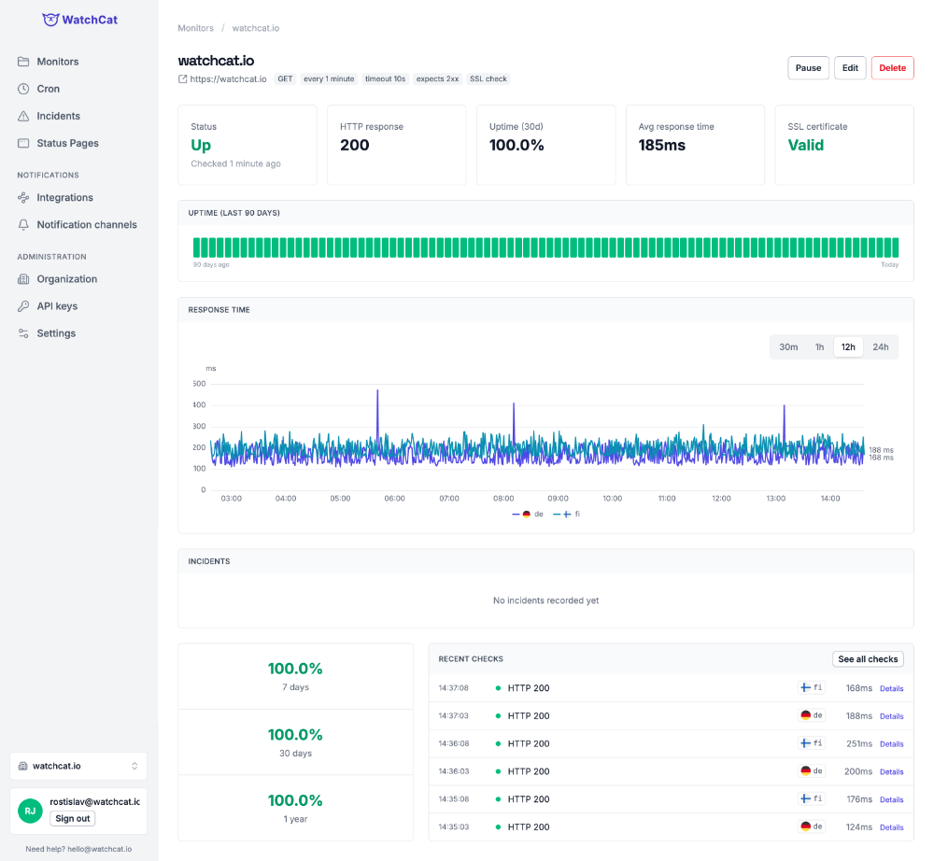
Task: Click the Notification channels bell icon
Action: (x=23, y=224)
